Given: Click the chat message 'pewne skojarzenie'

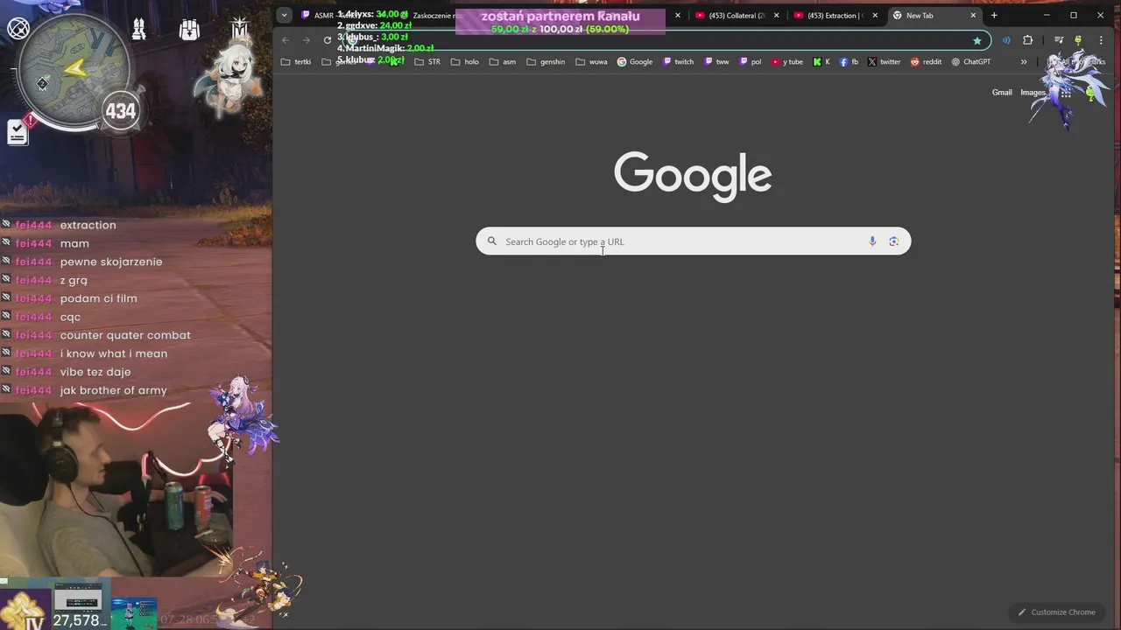Looking at the screenshot, I should point(111,262).
